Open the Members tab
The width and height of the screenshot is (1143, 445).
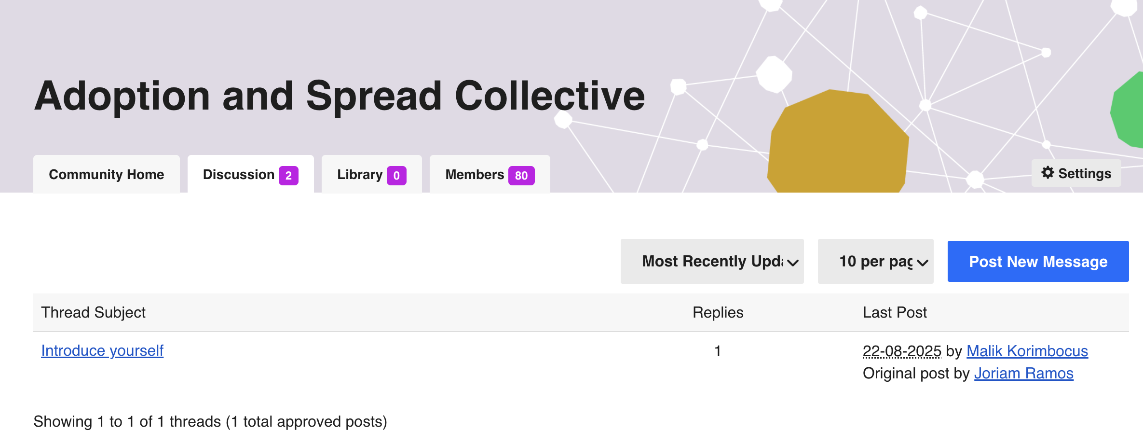(x=475, y=175)
